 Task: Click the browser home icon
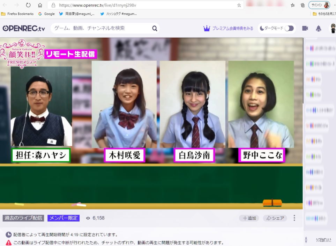tap(40, 5)
